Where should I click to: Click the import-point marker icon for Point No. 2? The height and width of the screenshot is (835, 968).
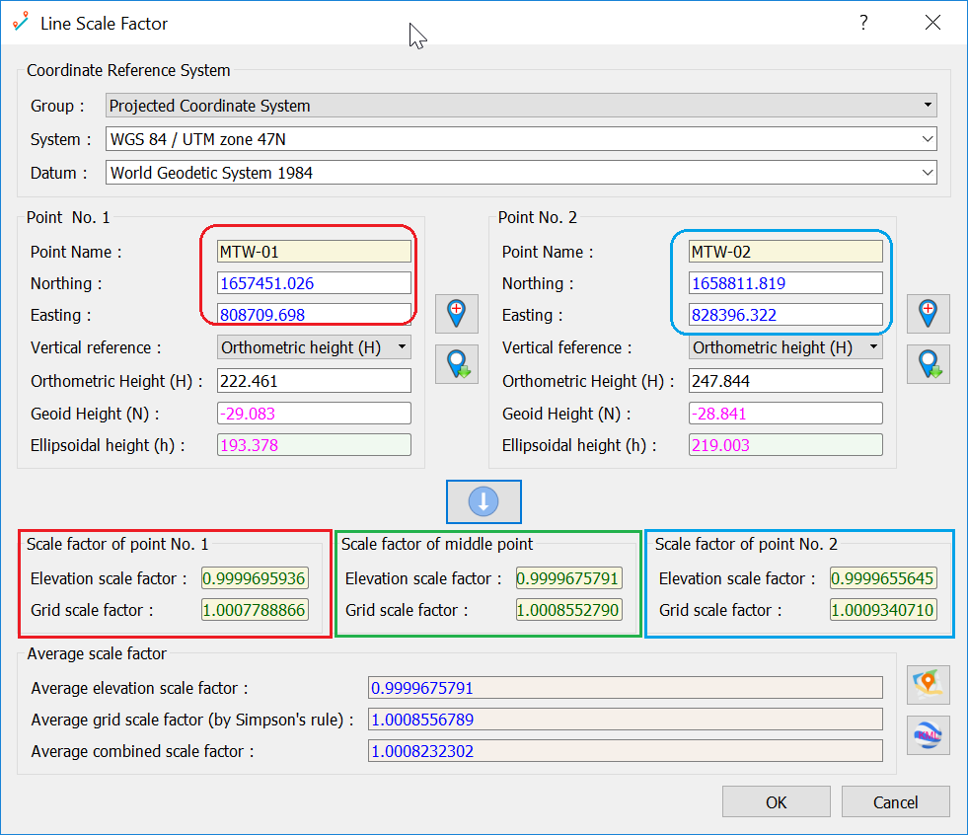click(928, 364)
